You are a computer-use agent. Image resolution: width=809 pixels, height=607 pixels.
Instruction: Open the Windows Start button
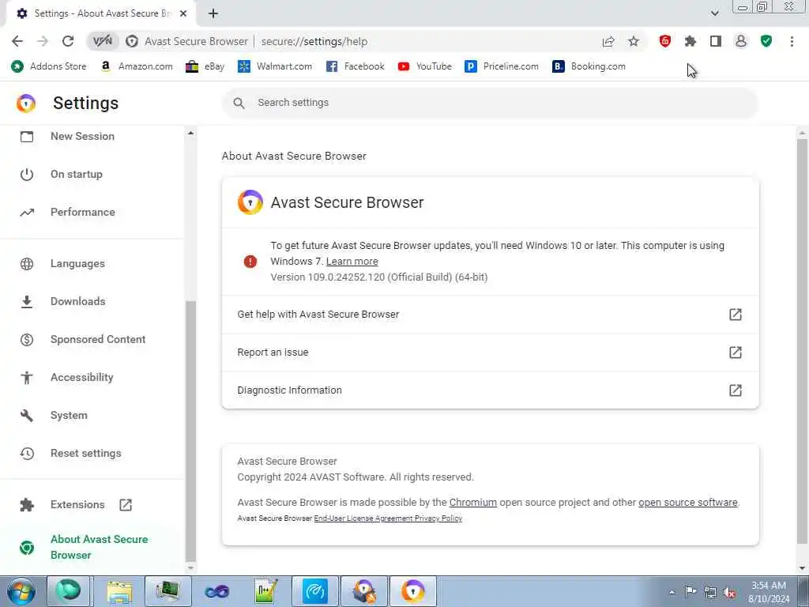click(21, 591)
